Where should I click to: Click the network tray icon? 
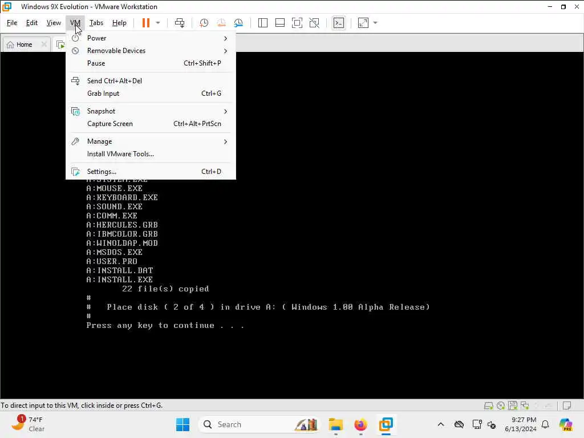point(477,424)
